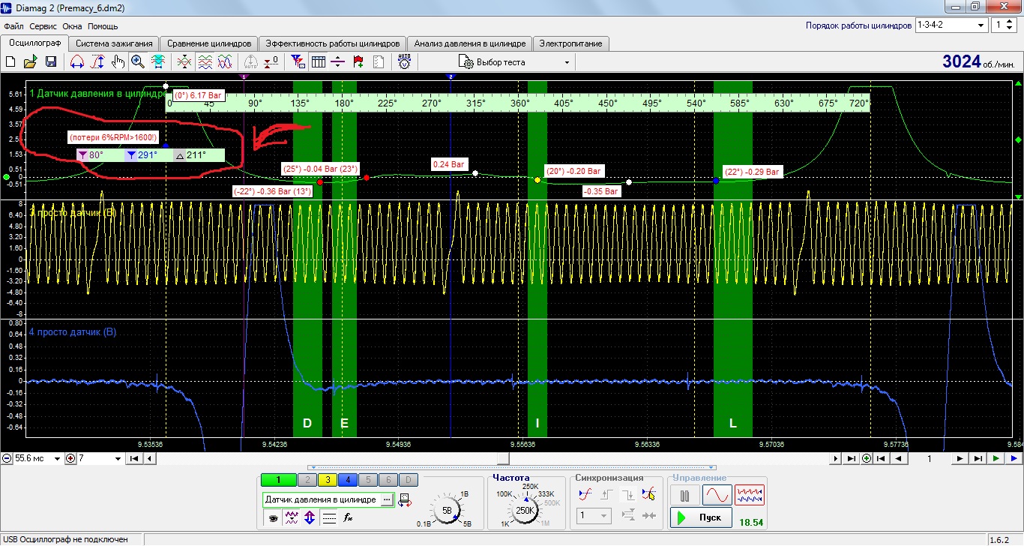Open the Сравнение цилиндров tab
Screen dimensions: 1024x546
(210, 43)
